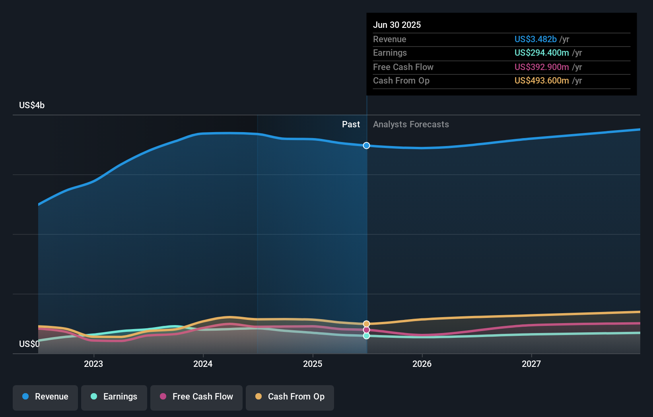
Task: Click the pink Free Cash Flow legend dot
Action: pyautogui.click(x=163, y=397)
